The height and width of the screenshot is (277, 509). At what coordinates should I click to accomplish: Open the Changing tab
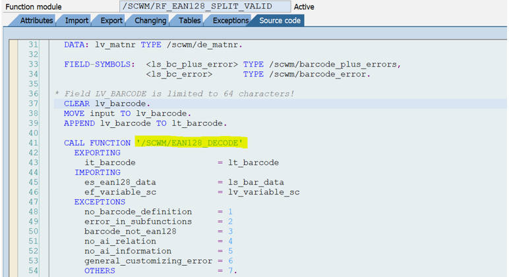pos(150,20)
